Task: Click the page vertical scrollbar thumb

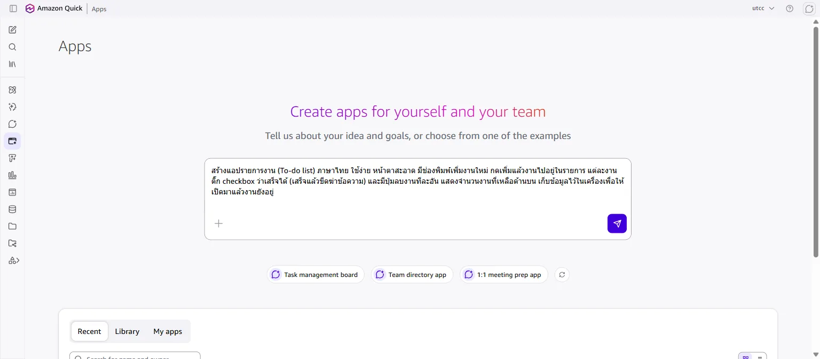Action: point(816,142)
